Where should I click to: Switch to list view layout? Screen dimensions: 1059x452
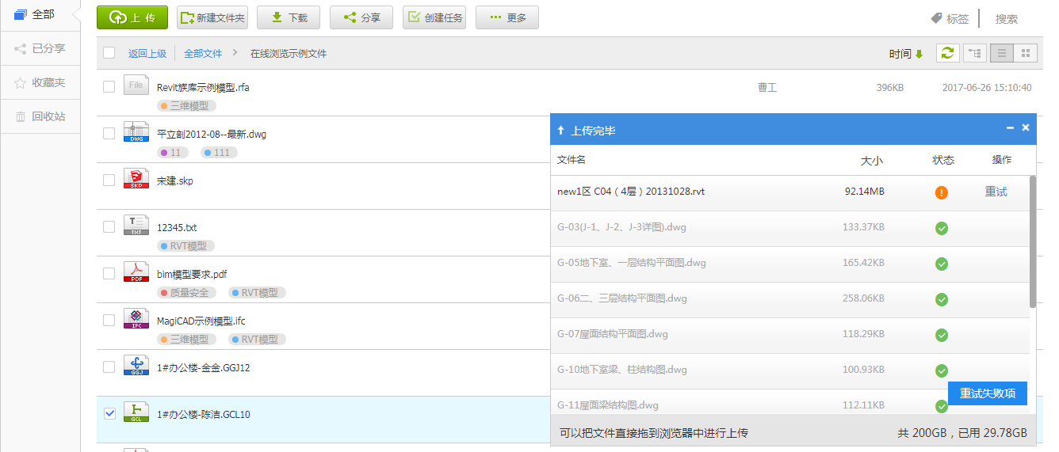tap(1002, 53)
